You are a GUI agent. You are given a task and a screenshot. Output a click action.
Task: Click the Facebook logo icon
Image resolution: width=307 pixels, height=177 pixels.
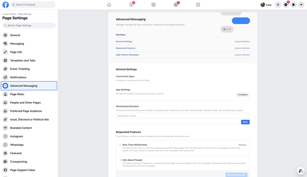coord(6,5)
